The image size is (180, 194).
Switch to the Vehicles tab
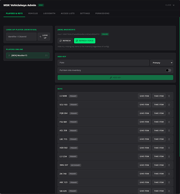click(33, 14)
